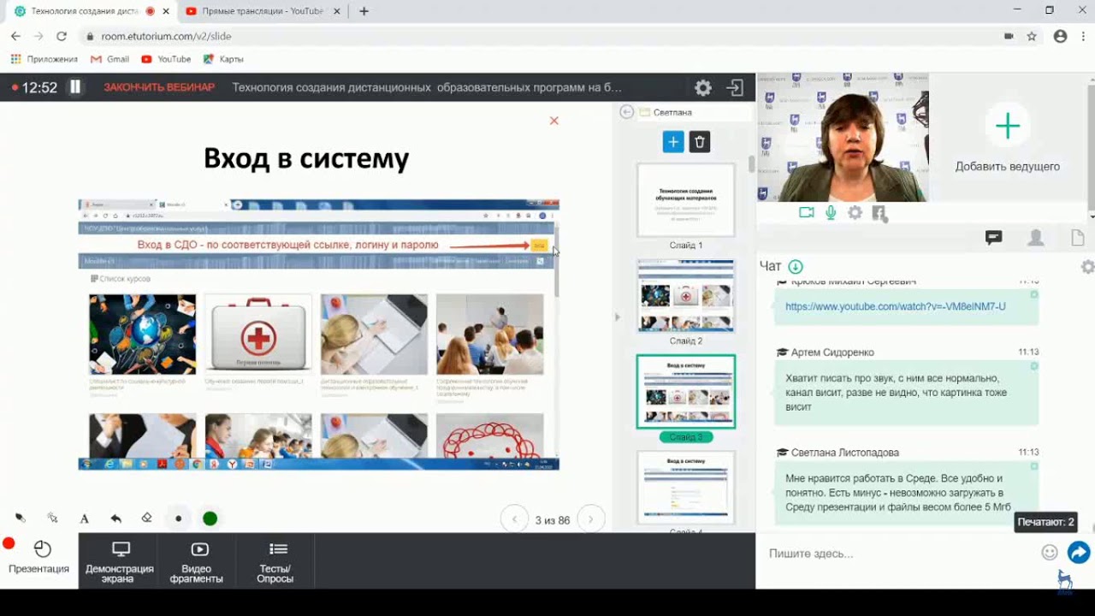This screenshot has height=616, width=1095.
Task: Go to previous slide arrow
Action: point(514,518)
